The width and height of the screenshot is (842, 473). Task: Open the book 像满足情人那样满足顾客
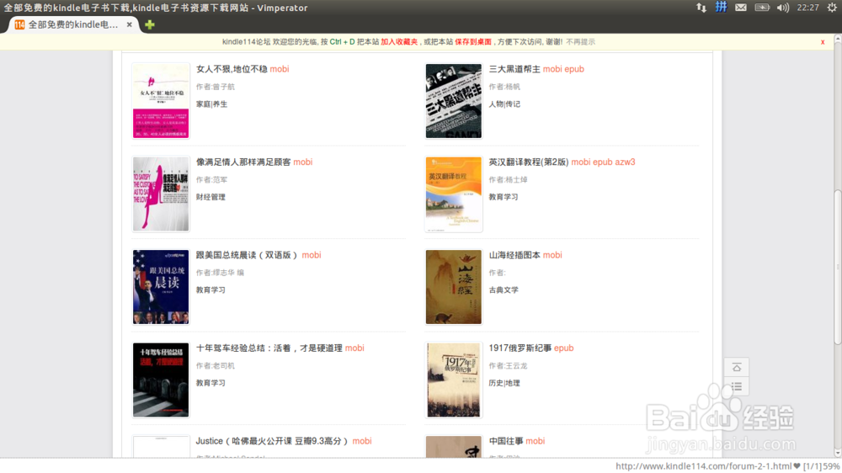point(243,162)
